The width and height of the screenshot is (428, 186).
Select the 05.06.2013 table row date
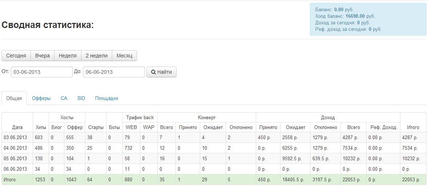(x=15, y=159)
